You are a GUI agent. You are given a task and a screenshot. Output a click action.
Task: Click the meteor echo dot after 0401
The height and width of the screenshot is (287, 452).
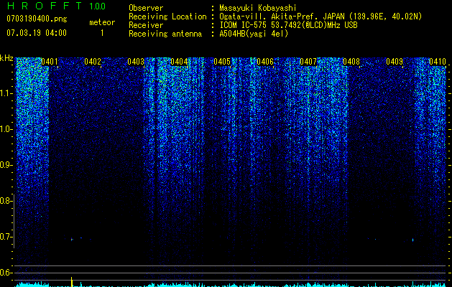pyautogui.click(x=72, y=239)
